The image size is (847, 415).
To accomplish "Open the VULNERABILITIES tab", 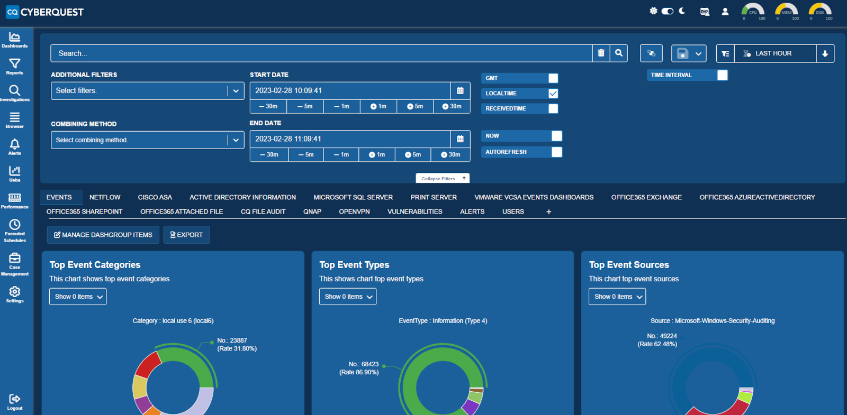I will click(x=415, y=211).
